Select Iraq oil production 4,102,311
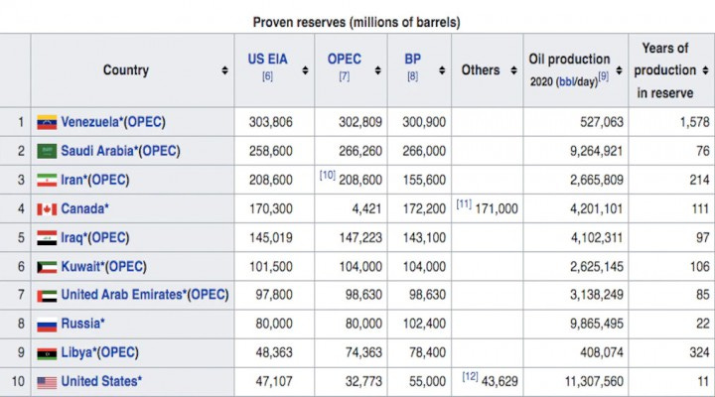This screenshot has width=715, height=397. 597,238
